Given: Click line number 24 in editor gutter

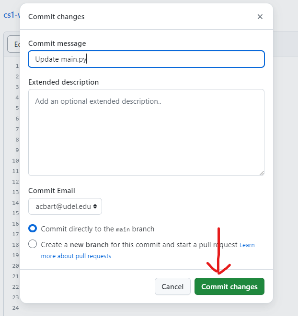Looking at the screenshot, I should (x=15, y=308).
